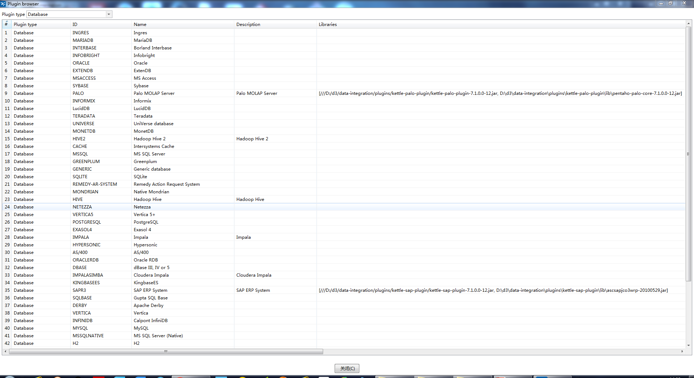
Task: Click the vertical scrollbar up arrow
Action: (x=688, y=23)
